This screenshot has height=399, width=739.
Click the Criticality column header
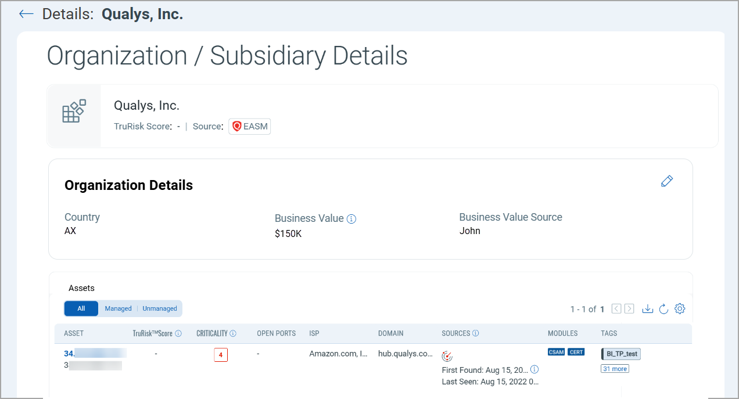click(x=212, y=333)
